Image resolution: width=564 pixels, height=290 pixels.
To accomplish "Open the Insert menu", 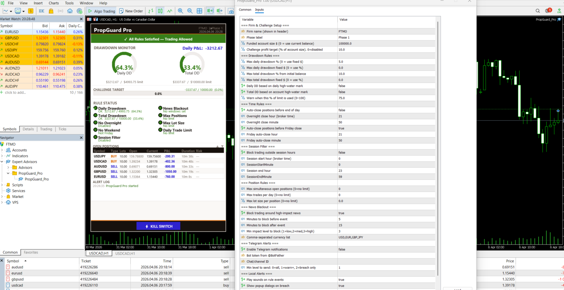I will pos(38,3).
